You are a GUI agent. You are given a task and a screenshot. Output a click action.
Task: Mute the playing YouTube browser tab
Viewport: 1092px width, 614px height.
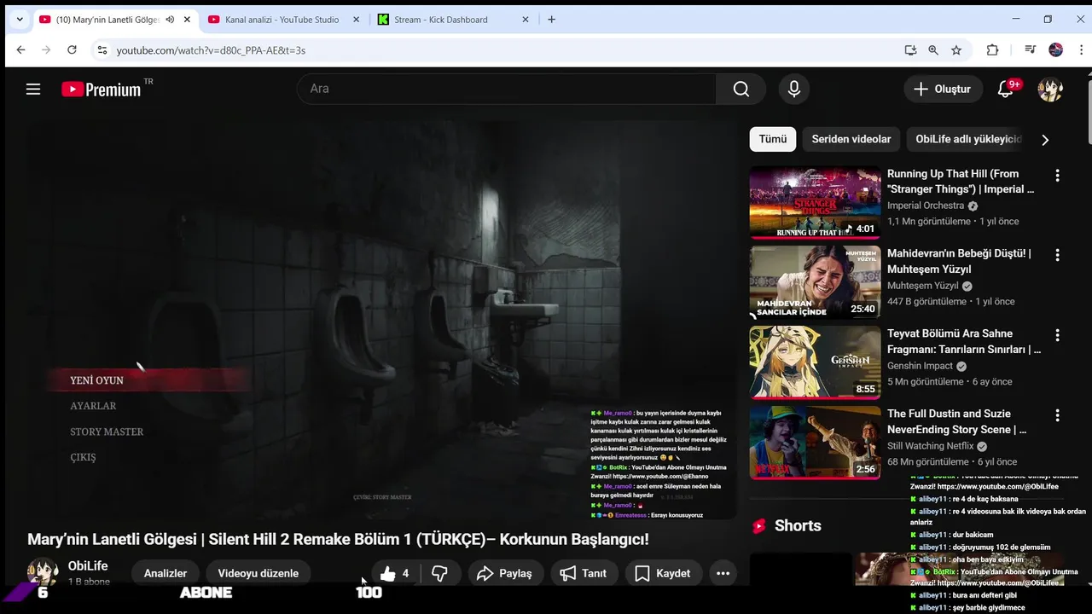click(170, 20)
